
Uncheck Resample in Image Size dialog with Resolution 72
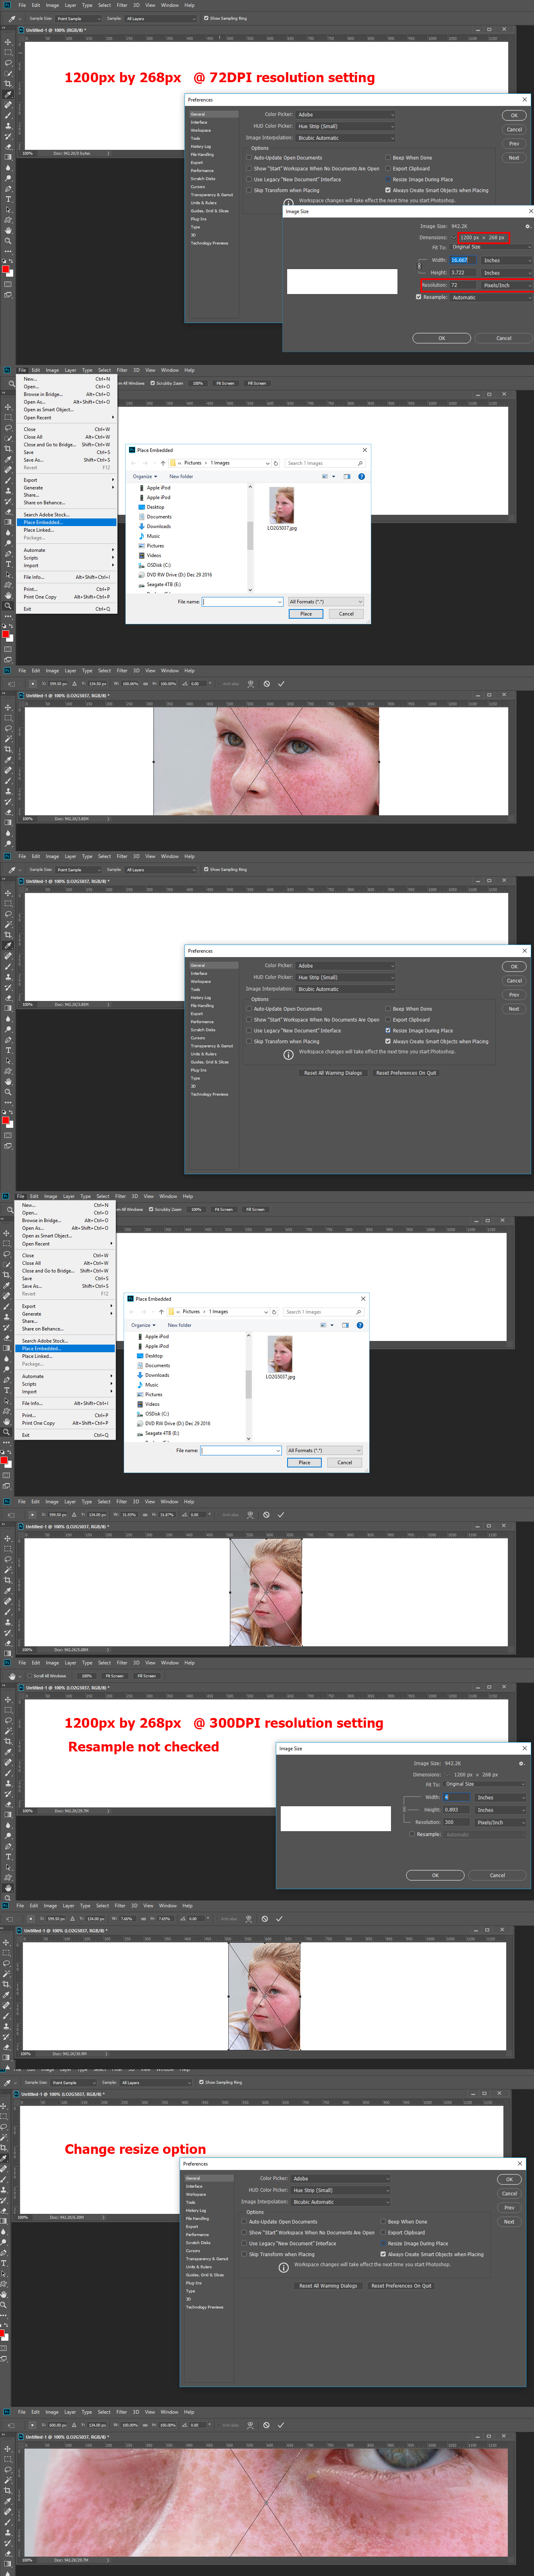[x=419, y=297]
